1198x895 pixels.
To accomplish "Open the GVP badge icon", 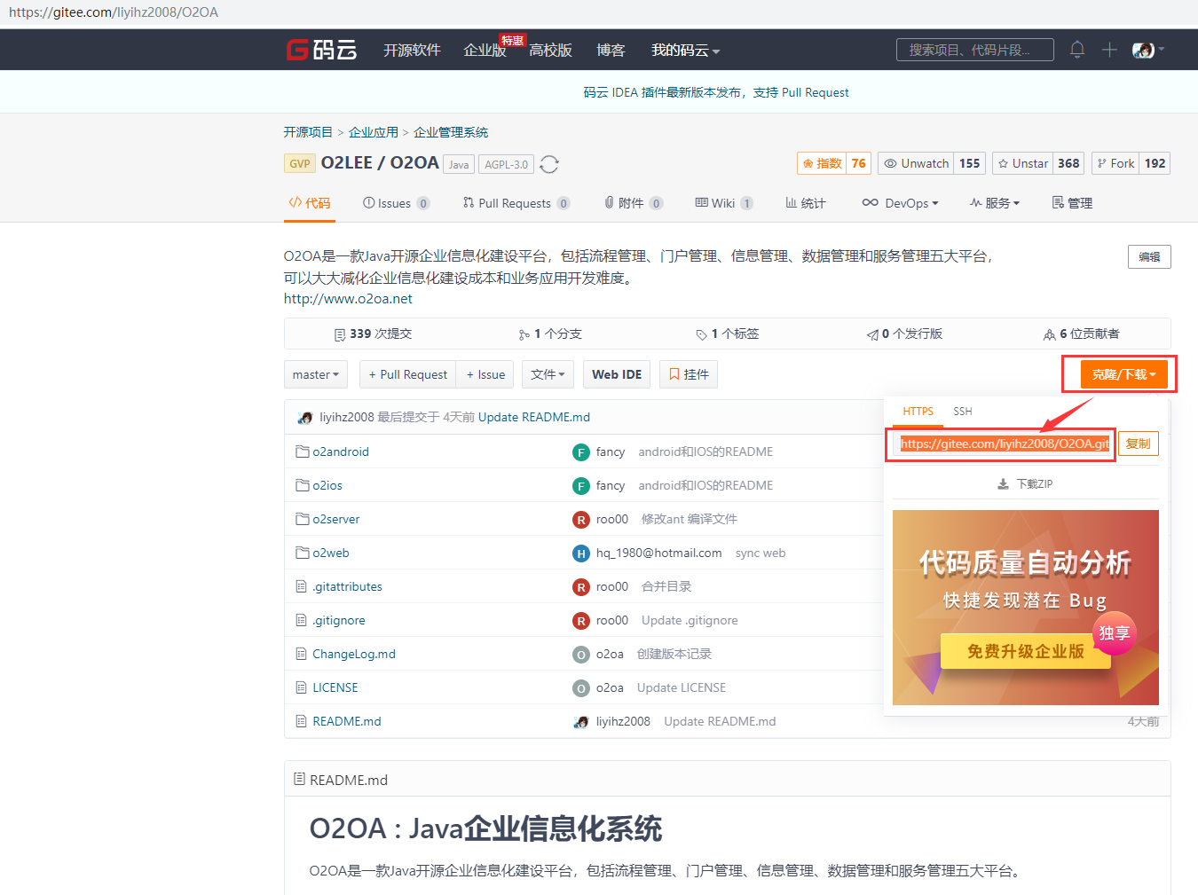I will coord(299,163).
